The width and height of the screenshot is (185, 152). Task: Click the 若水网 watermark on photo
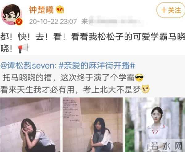coord(166,146)
